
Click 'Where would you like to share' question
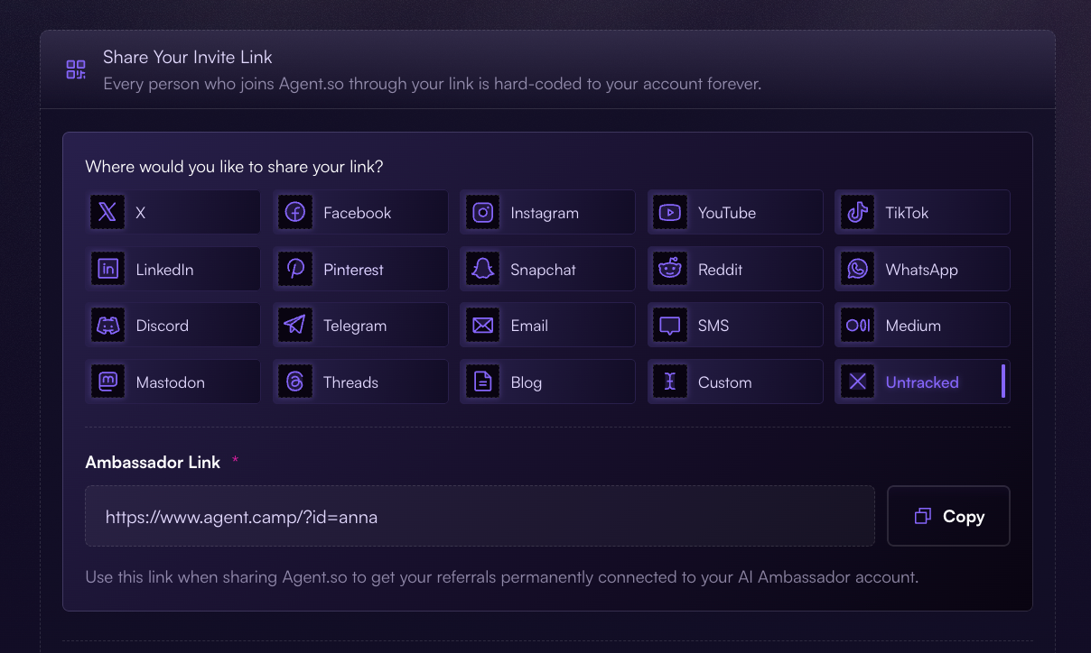tap(234, 167)
